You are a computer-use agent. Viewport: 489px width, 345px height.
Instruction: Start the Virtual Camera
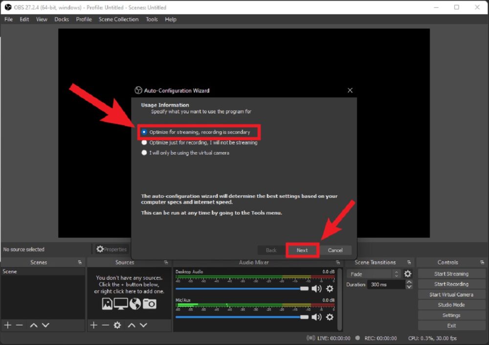(451, 294)
